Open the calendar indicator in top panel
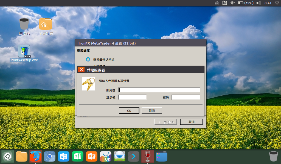The height and width of the screenshot is (164, 281). [224, 3]
